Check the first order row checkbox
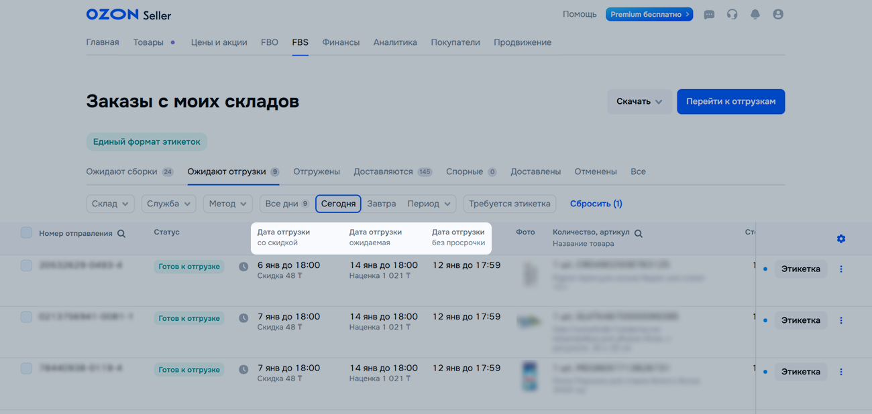Viewport: 872px width, 414px height. pyautogui.click(x=26, y=266)
